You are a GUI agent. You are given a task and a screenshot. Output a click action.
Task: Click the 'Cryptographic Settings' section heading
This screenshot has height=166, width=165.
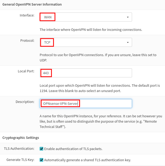(21, 138)
